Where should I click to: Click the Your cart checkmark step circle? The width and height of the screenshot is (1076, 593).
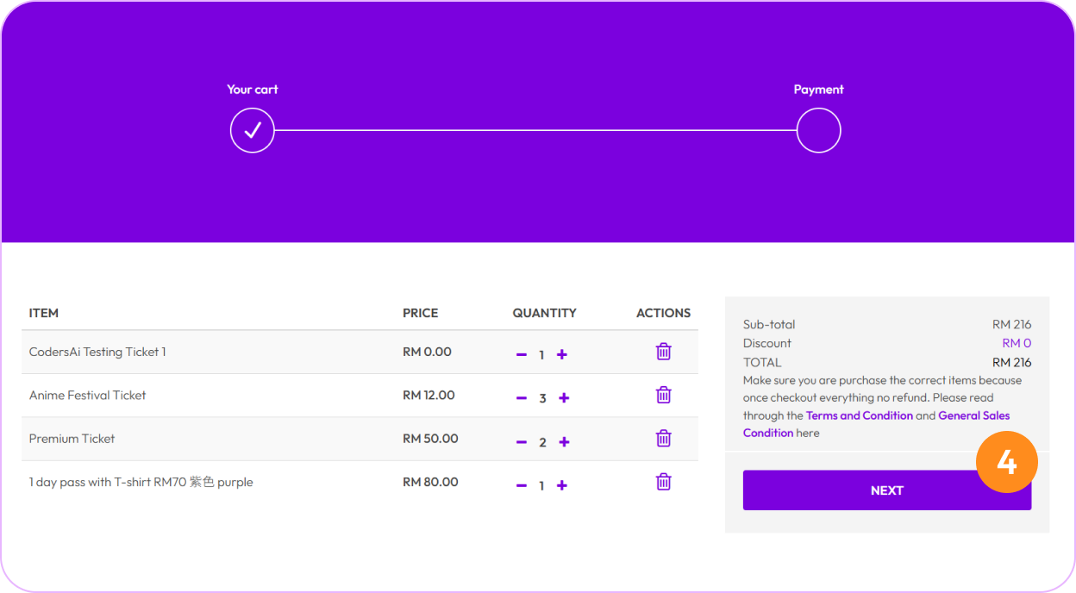(x=253, y=131)
